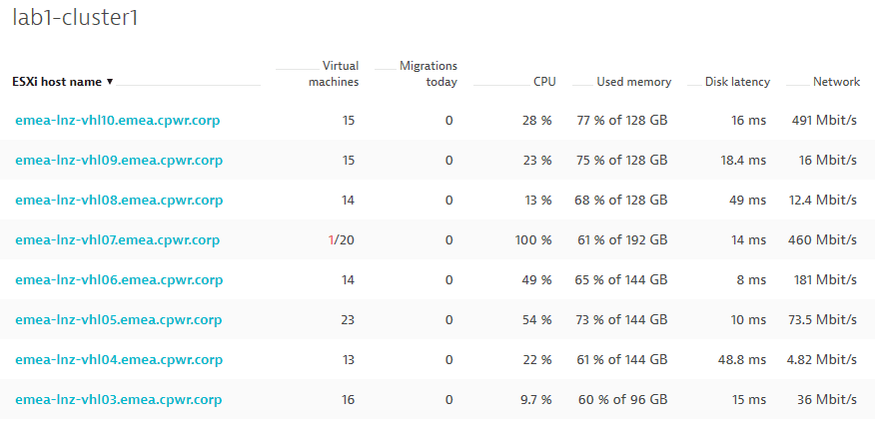Screen dimensions: 882x428
Task: Toggle sort arrow beside ESXi host name
Action: (110, 82)
